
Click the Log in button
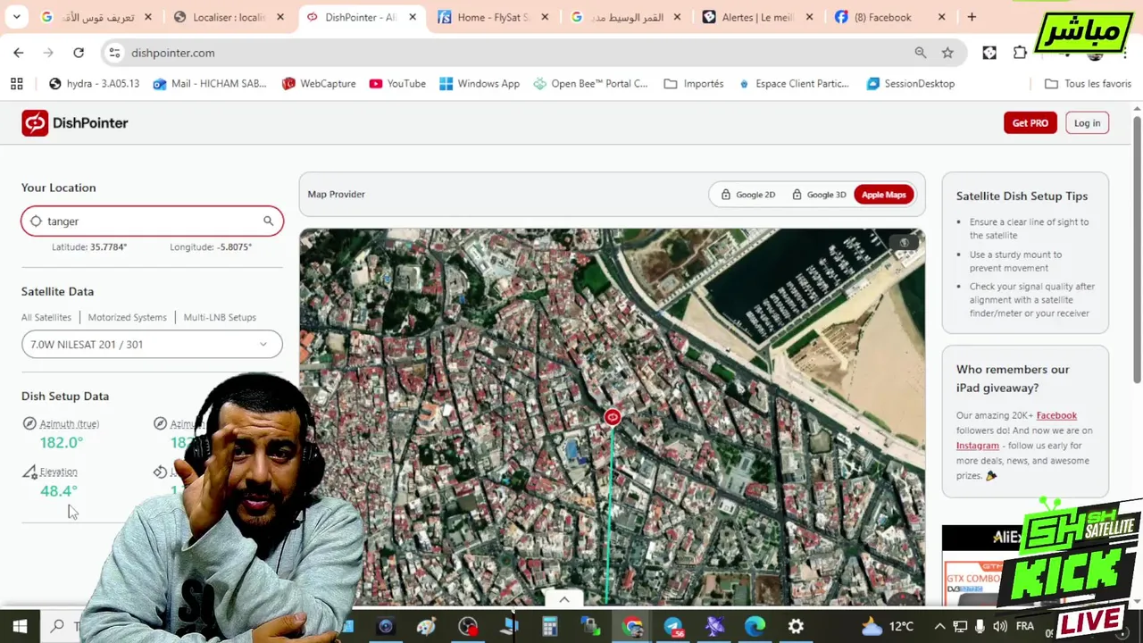coord(1087,123)
